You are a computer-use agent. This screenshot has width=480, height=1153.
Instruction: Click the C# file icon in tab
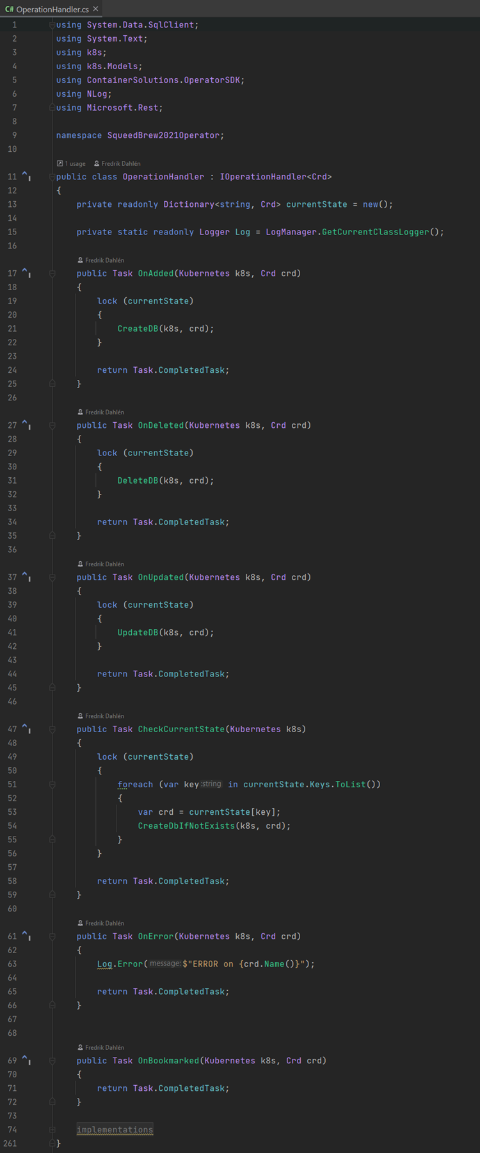coord(9,9)
